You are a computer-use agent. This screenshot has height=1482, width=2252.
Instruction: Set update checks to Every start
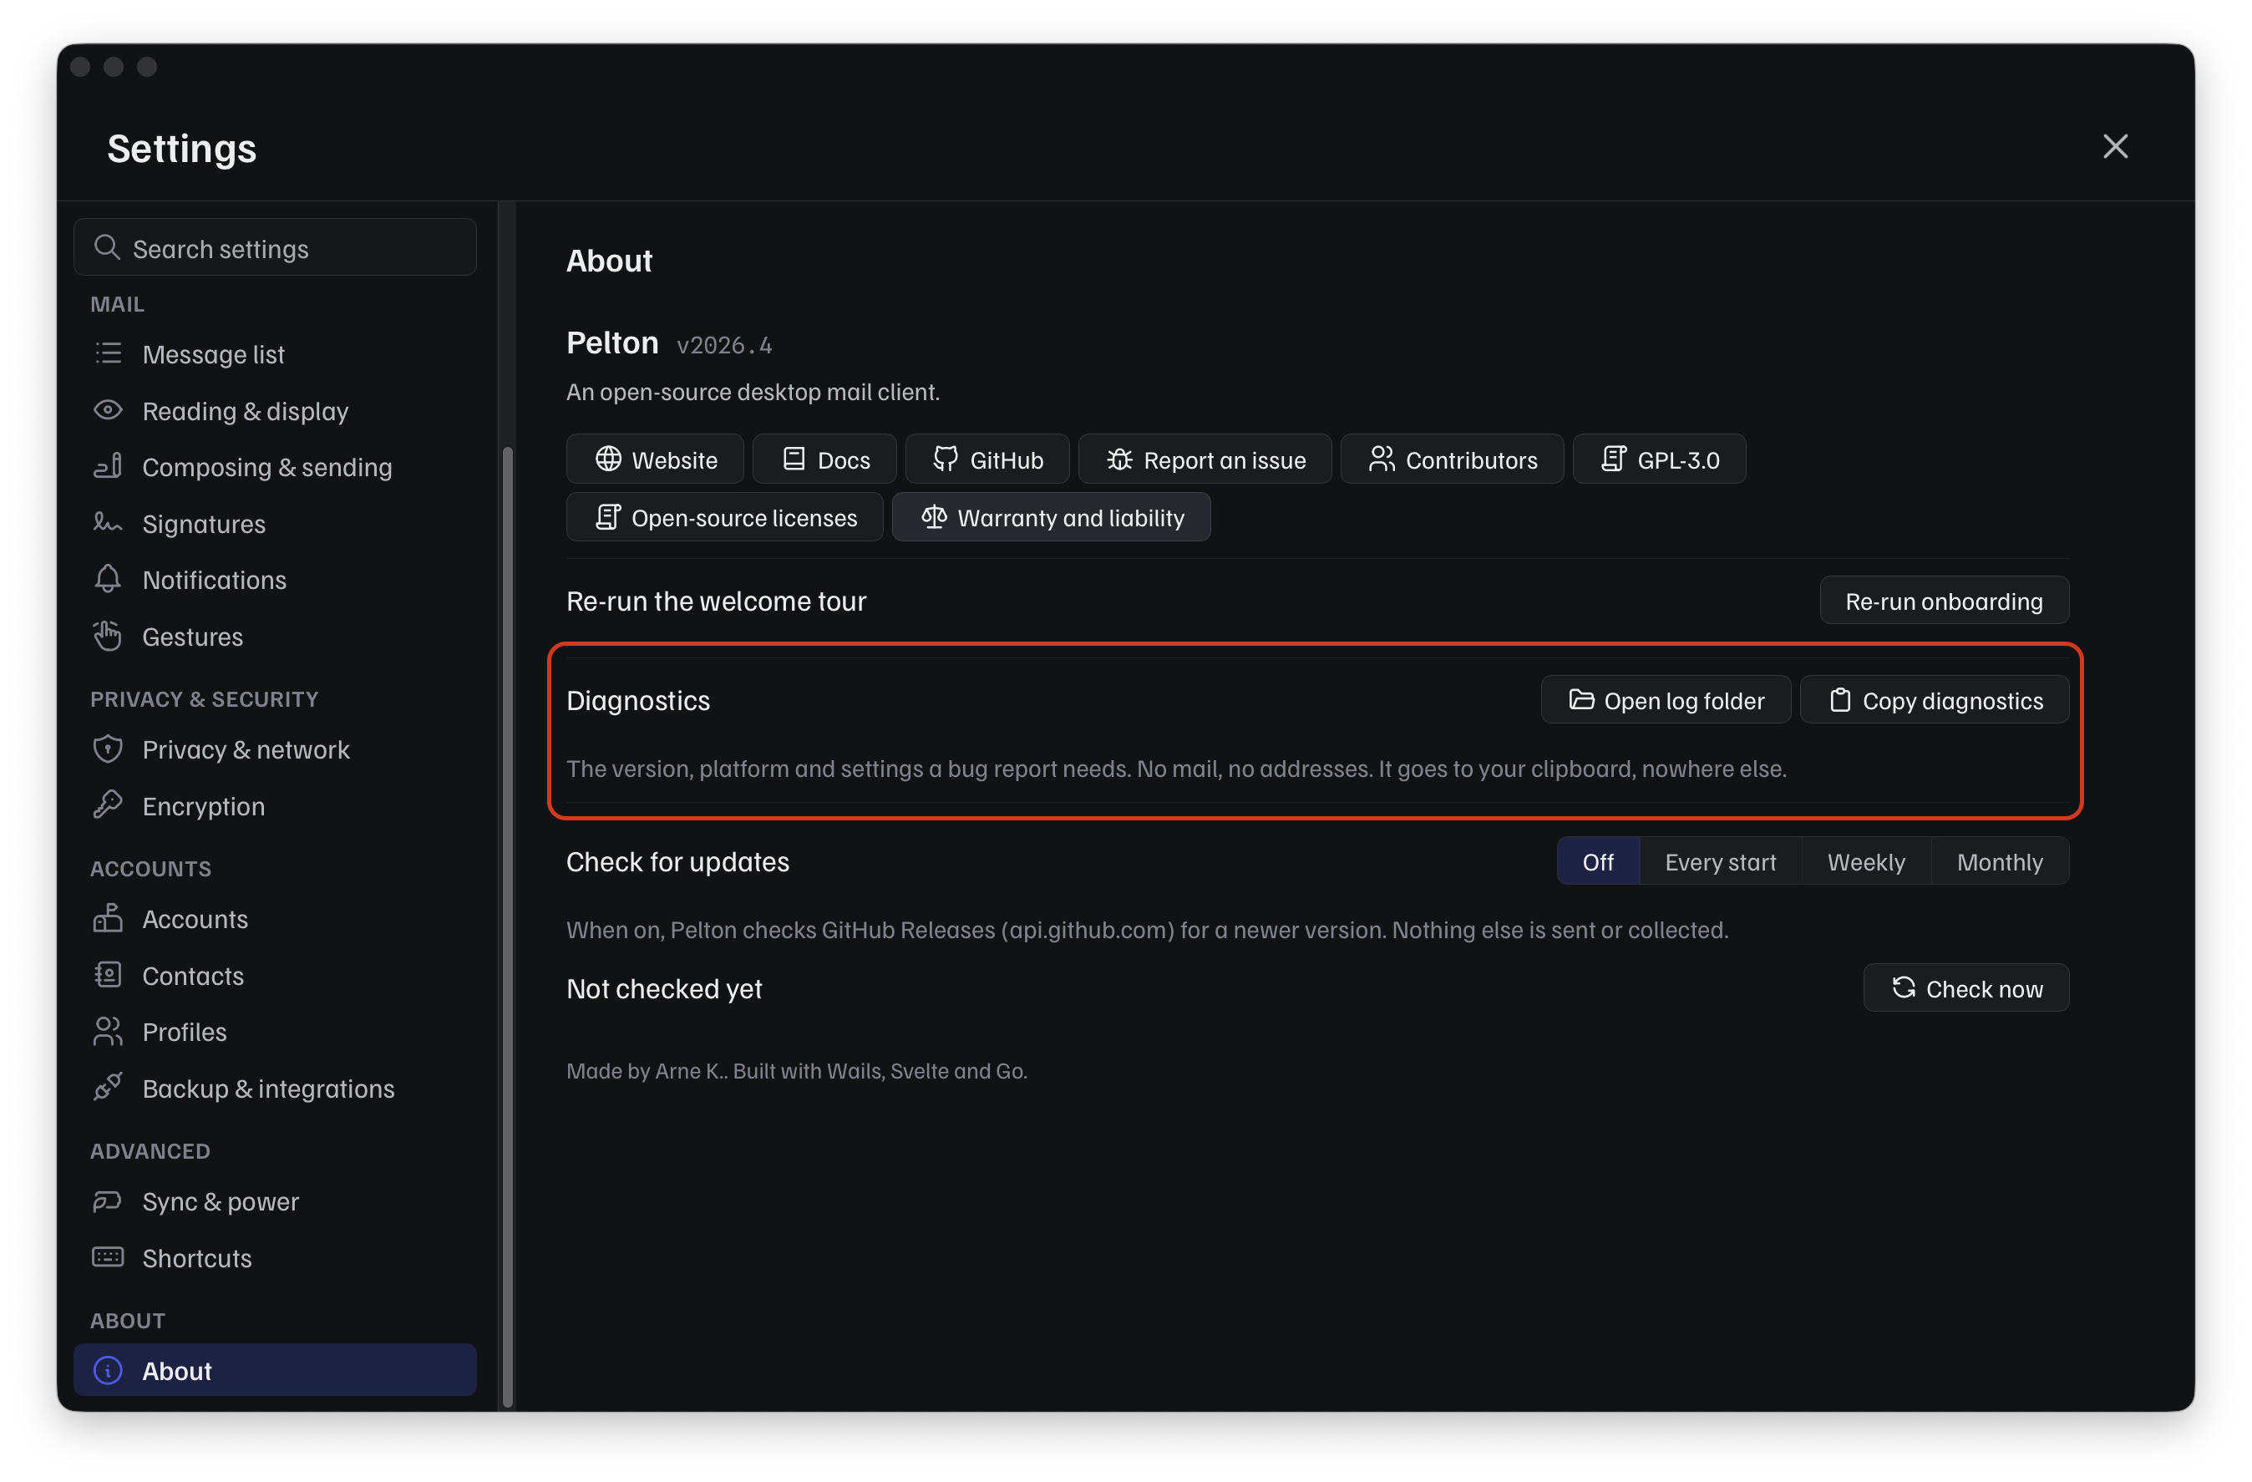[1720, 861]
